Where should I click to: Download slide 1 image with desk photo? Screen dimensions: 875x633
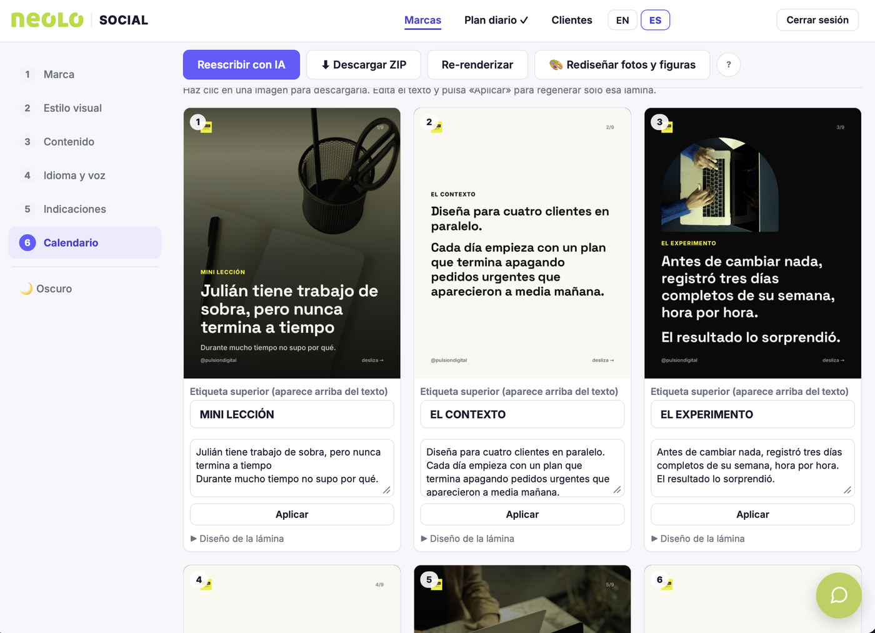coord(292,243)
